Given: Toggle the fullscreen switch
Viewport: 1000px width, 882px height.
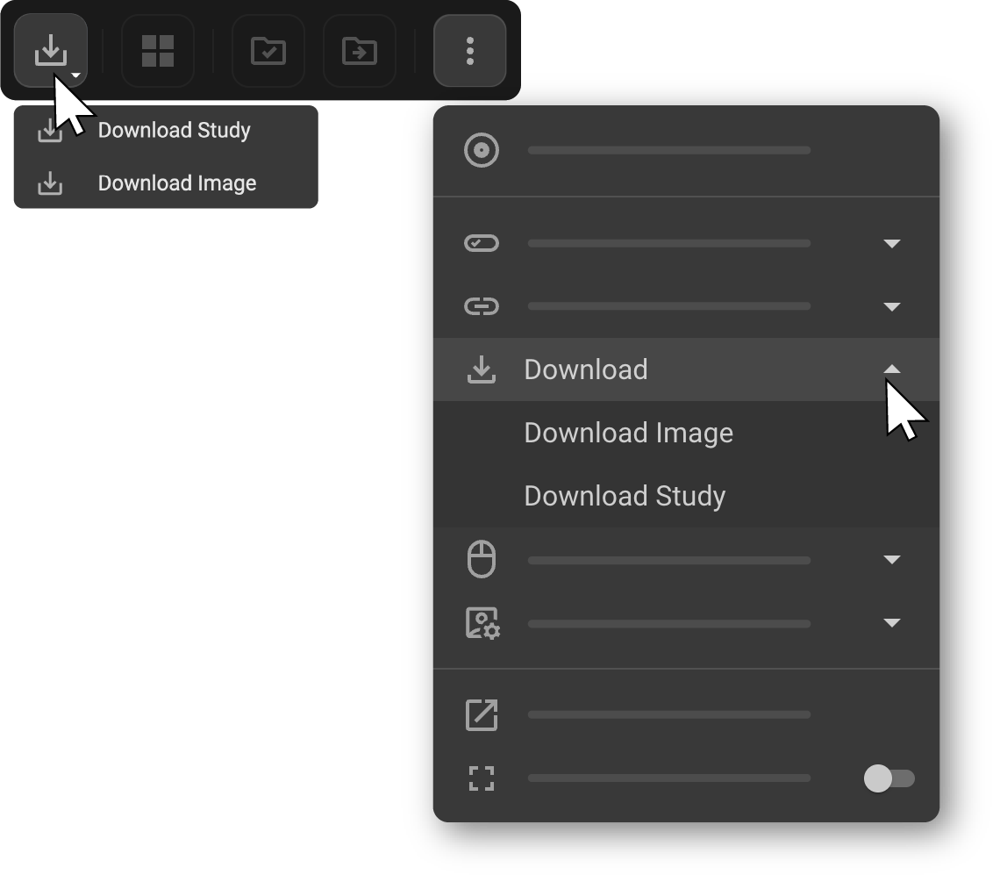Looking at the screenshot, I should pyautogui.click(x=889, y=778).
